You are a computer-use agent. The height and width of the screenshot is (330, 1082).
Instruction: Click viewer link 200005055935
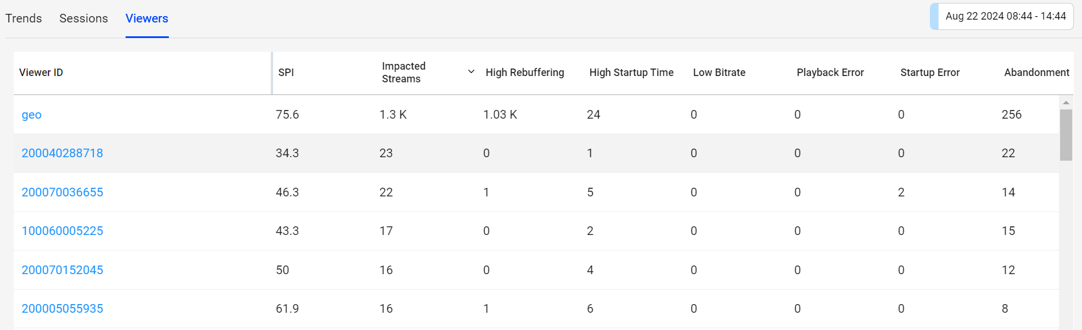[62, 309]
